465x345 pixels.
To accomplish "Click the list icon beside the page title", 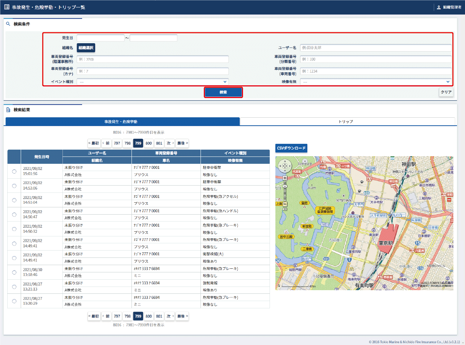I will click(x=7, y=7).
